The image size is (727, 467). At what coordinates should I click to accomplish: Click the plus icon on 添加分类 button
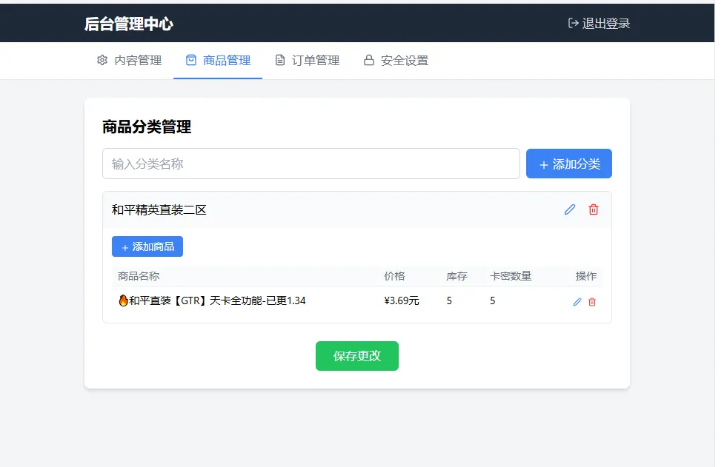pos(542,164)
